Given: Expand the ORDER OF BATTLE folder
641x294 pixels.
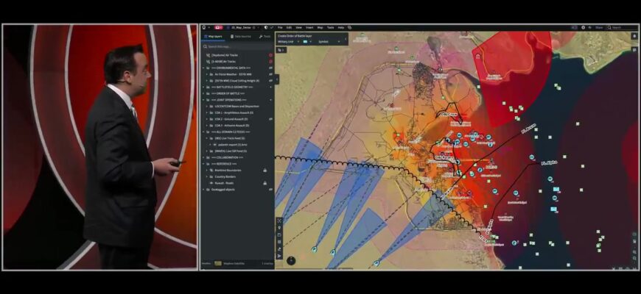Looking at the screenshot, I should click(x=203, y=94).
